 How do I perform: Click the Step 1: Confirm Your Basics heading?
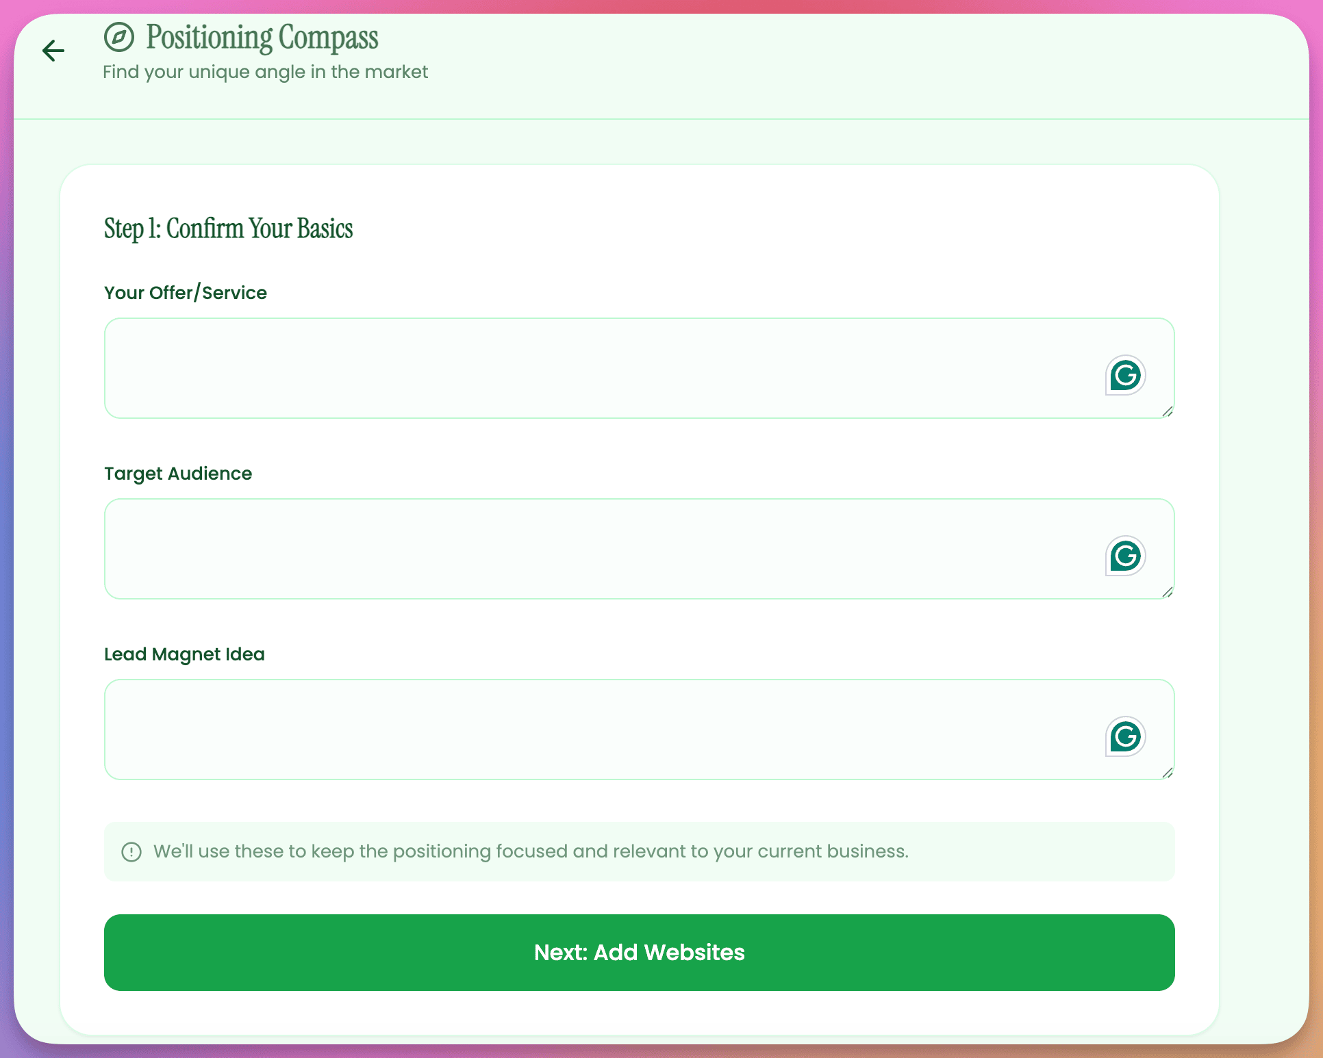point(229,229)
